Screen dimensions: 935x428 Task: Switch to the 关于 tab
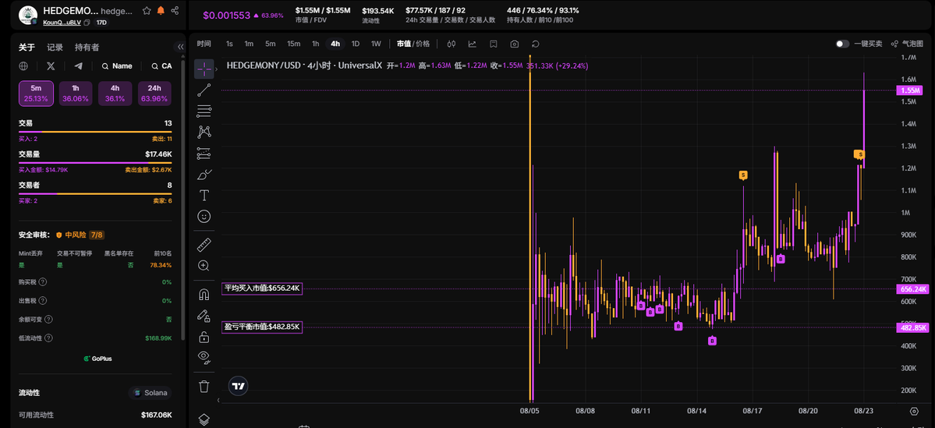[x=27, y=47]
